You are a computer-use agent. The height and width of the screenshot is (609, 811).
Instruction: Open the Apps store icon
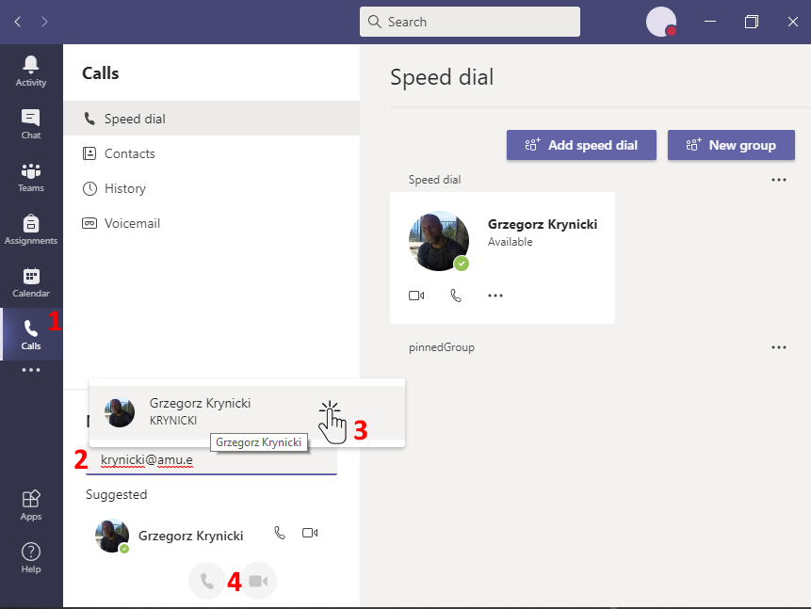[x=31, y=505]
